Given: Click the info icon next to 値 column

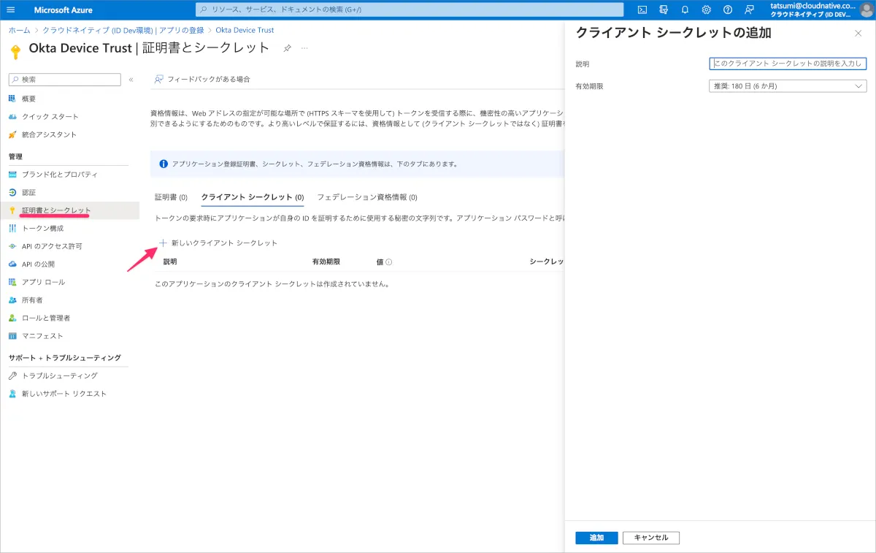Looking at the screenshot, I should tap(388, 262).
